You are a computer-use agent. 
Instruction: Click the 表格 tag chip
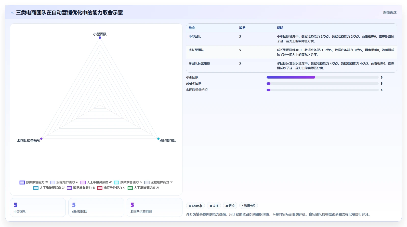click(214, 206)
